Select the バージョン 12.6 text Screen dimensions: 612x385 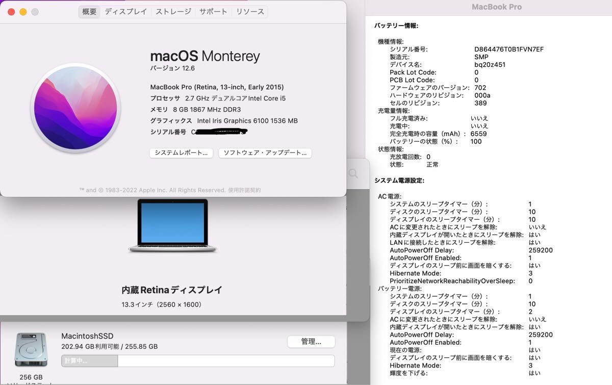(172, 68)
